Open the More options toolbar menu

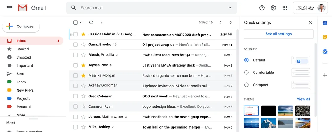click(x=101, y=22)
